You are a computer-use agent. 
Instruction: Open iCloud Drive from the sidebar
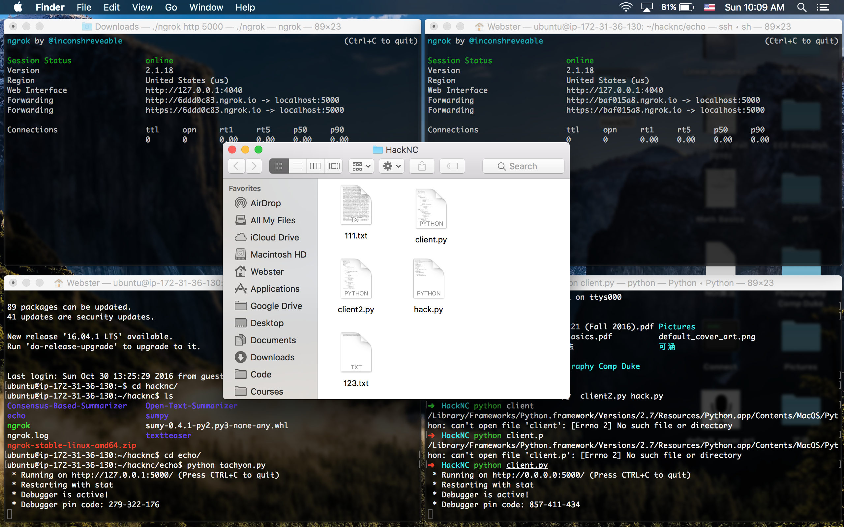[x=275, y=237]
